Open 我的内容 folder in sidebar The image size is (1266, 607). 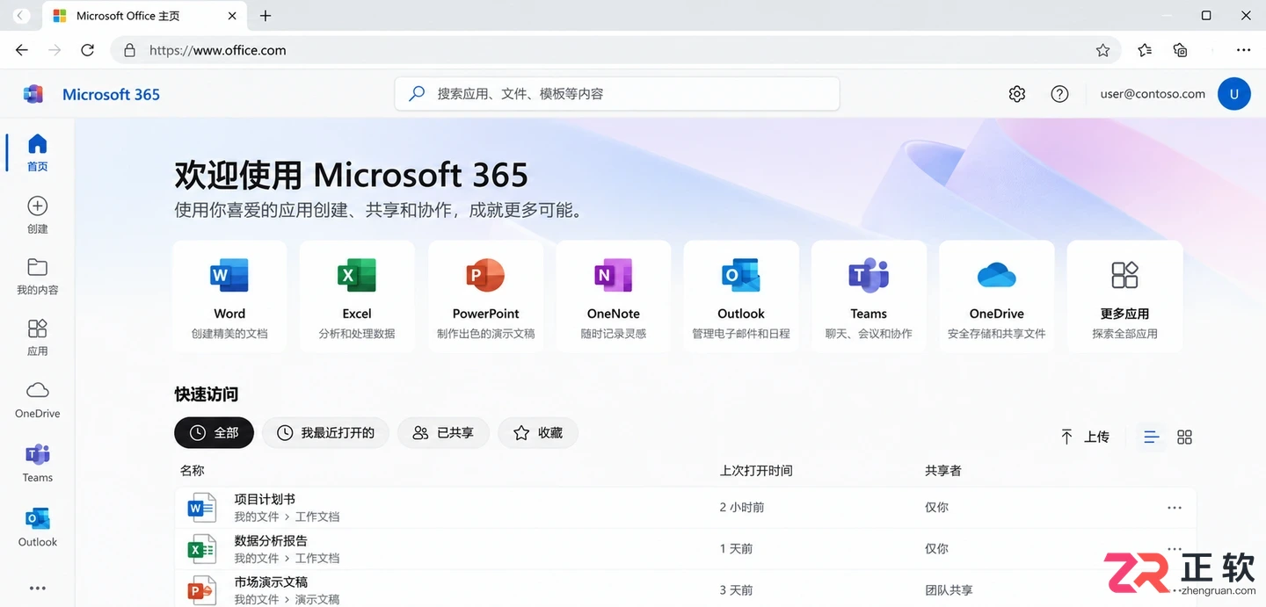click(37, 276)
